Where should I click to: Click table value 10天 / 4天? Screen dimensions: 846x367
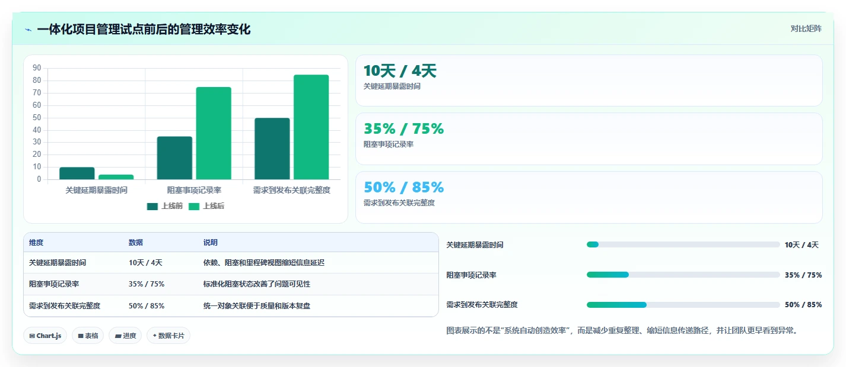145,262
